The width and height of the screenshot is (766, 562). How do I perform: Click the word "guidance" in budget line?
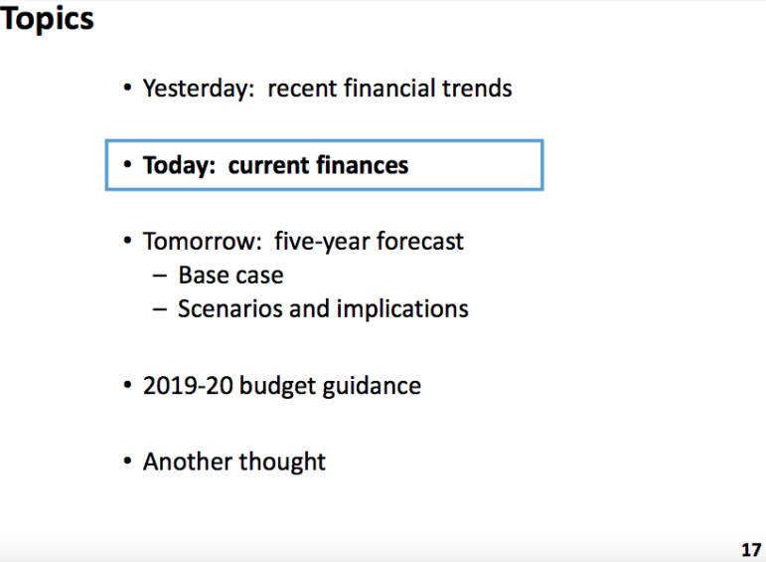pos(372,387)
